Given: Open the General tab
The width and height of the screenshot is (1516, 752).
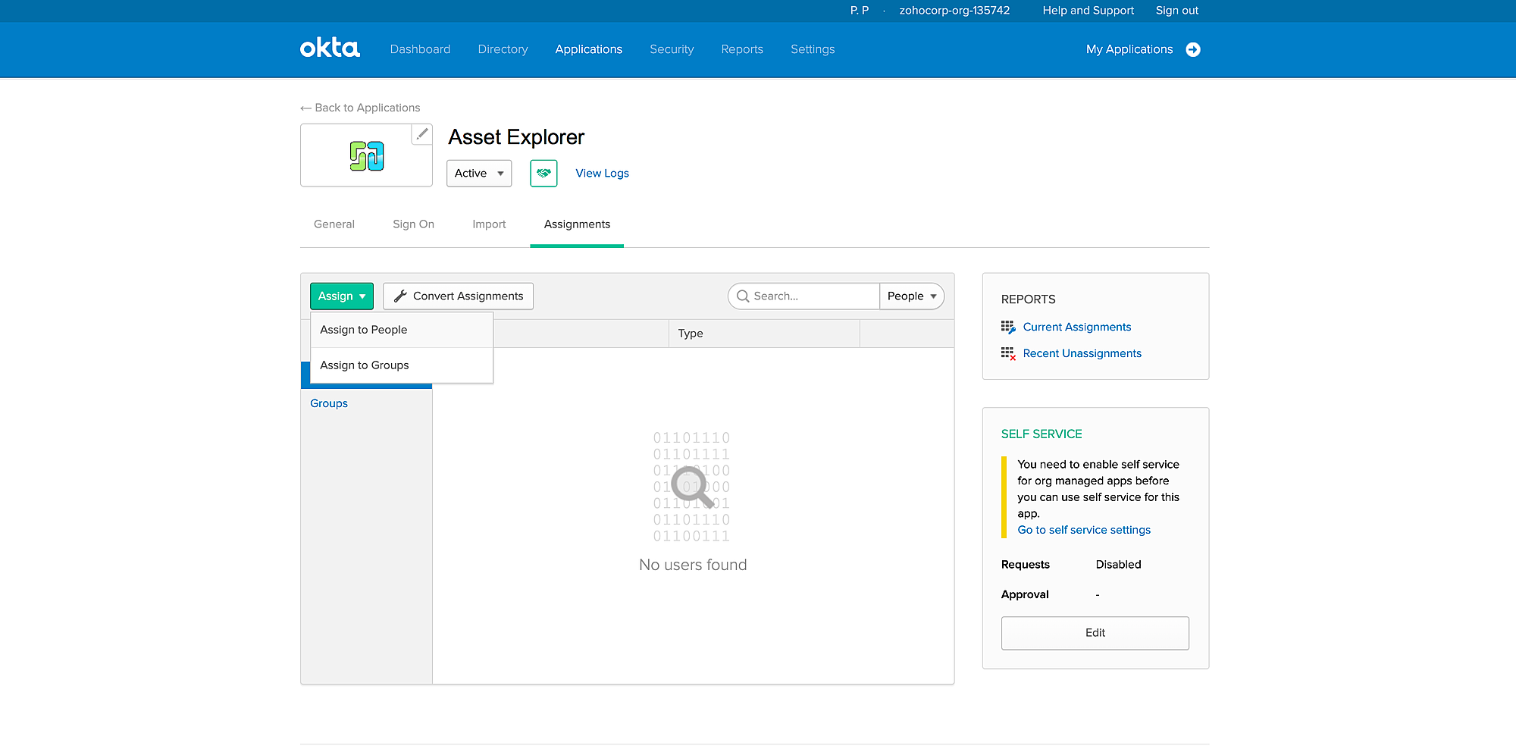Looking at the screenshot, I should coord(334,224).
